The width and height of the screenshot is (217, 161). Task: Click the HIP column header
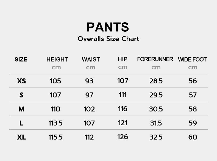[x=123, y=59]
